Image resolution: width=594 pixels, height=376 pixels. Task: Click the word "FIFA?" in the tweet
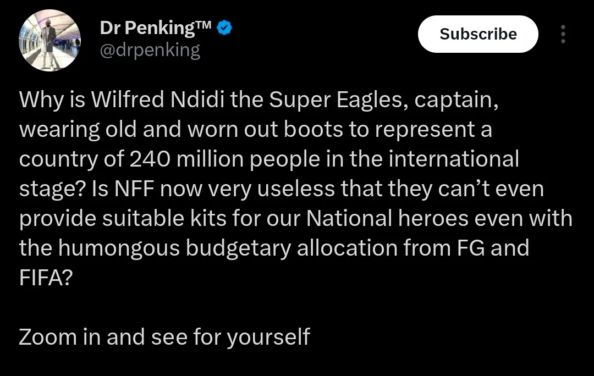(46, 278)
